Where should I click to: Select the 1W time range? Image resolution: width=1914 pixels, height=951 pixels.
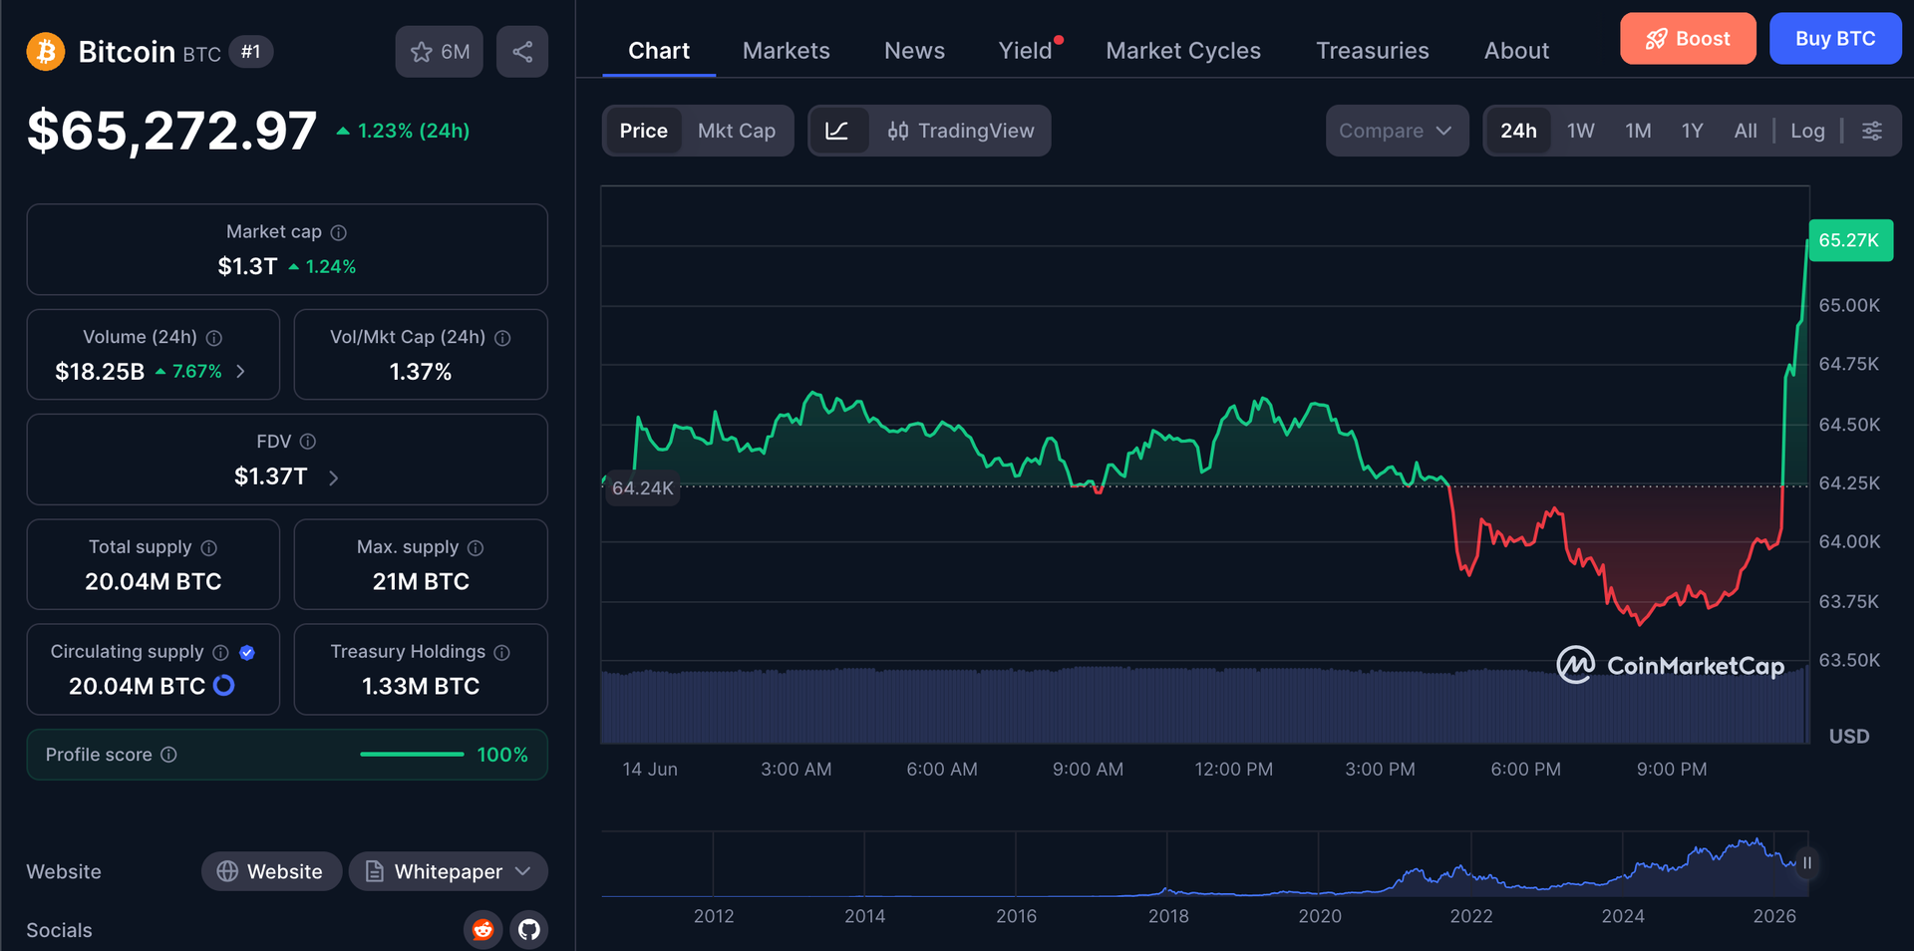[1580, 131]
